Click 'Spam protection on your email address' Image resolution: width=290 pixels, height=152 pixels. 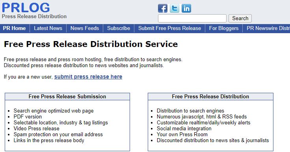58,135
